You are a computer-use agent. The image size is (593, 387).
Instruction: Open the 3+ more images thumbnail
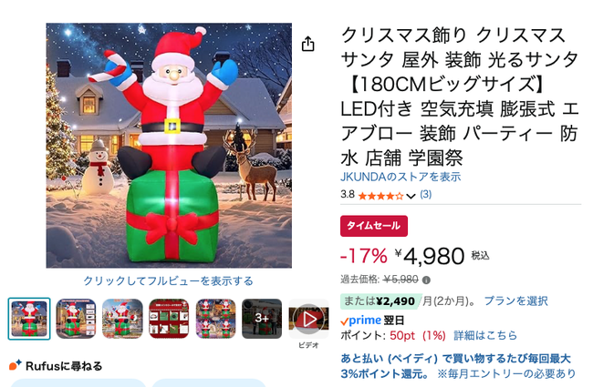262,319
